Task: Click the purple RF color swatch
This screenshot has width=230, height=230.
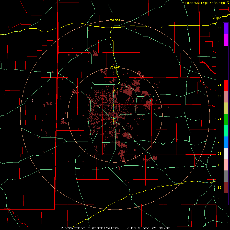Action: tap(226, 28)
